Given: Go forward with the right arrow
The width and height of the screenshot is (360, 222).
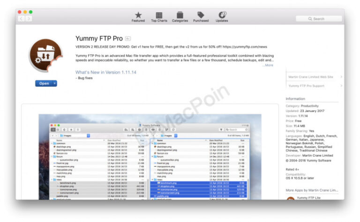Looking at the screenshot, I should coord(29,19).
